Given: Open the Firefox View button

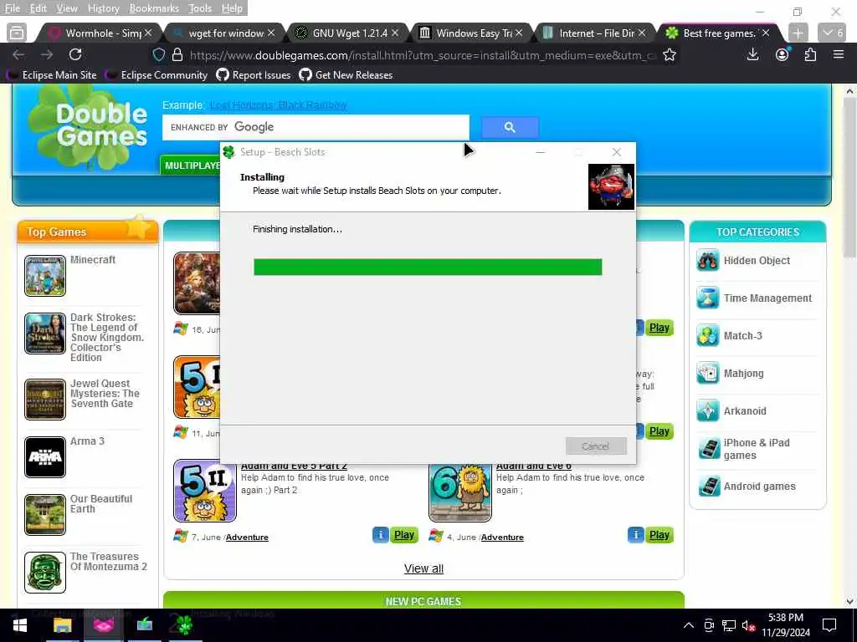Looking at the screenshot, I should point(17,33).
